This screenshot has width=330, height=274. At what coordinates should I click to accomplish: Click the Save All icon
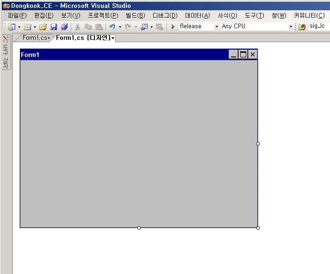coord(64,27)
